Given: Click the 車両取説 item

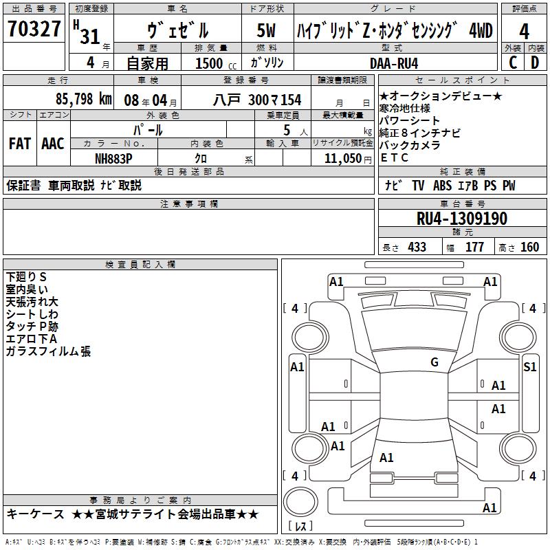Looking at the screenshot, I should [x=71, y=185].
